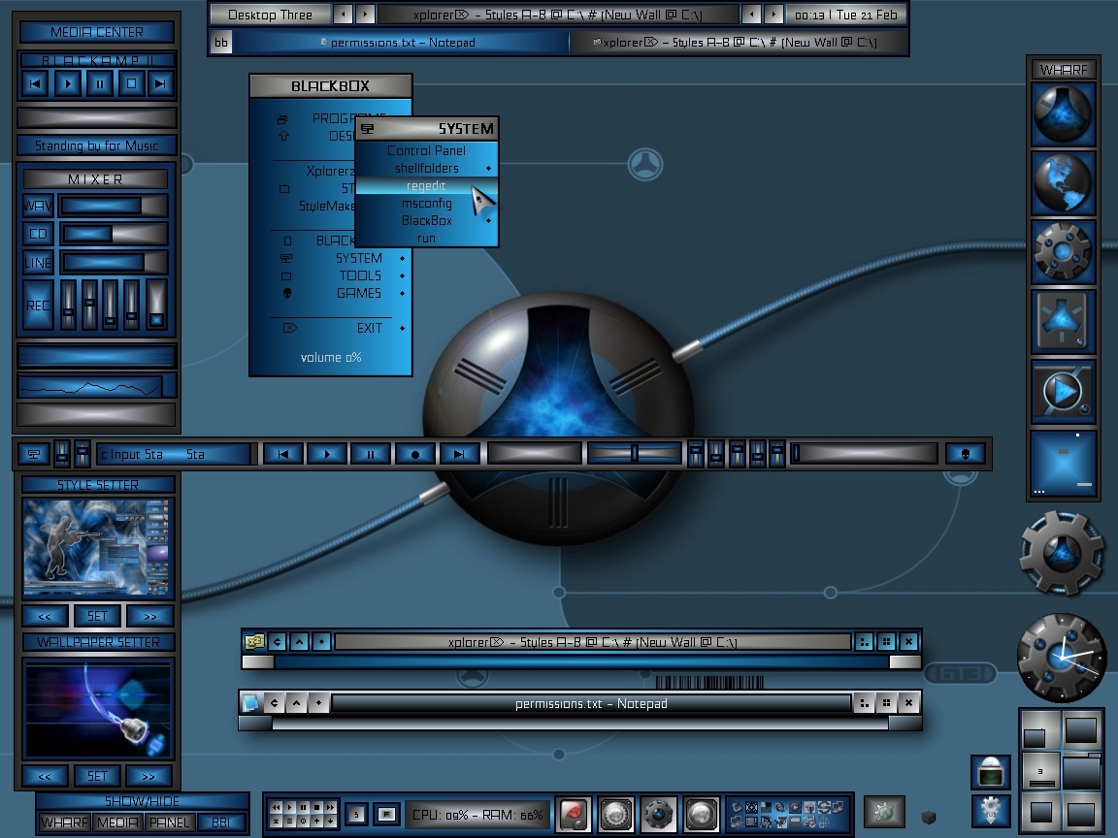The image size is (1118, 838).
Task: Click the analog clock widget
Action: point(1062,658)
